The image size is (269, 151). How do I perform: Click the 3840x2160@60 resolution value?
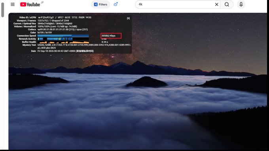(x=55, y=24)
